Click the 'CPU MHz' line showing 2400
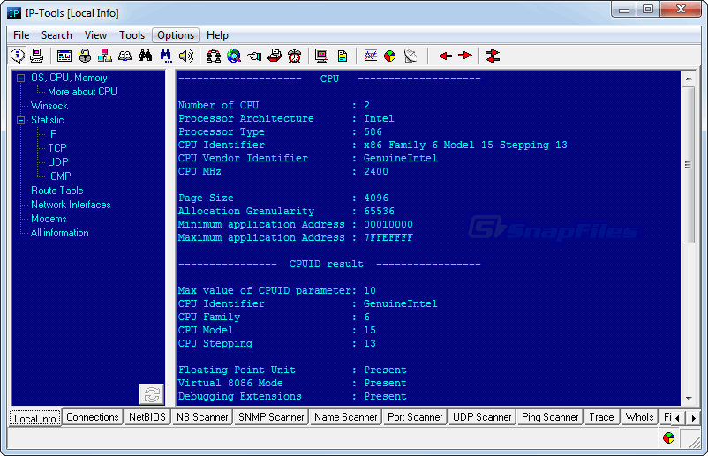 (x=283, y=171)
